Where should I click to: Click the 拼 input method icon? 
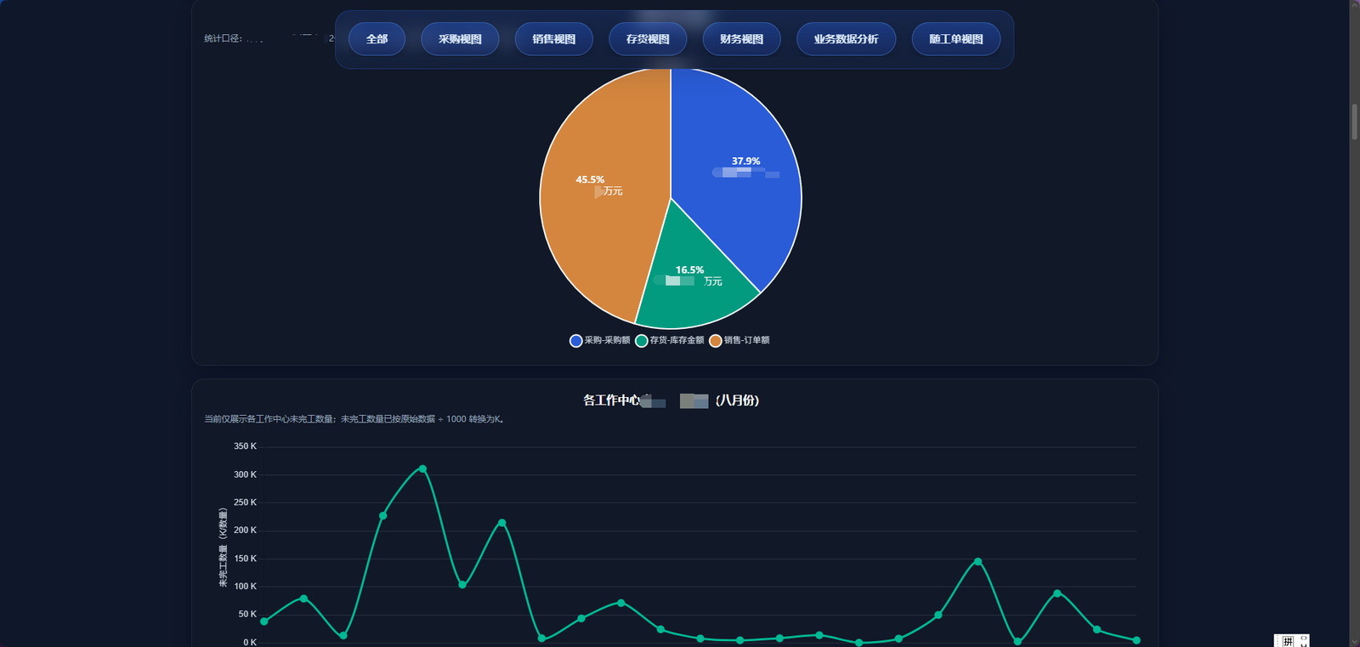pyautogui.click(x=1288, y=641)
